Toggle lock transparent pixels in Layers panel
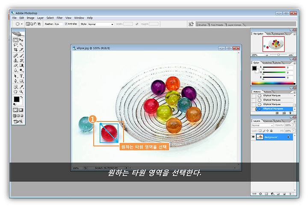 (260, 130)
